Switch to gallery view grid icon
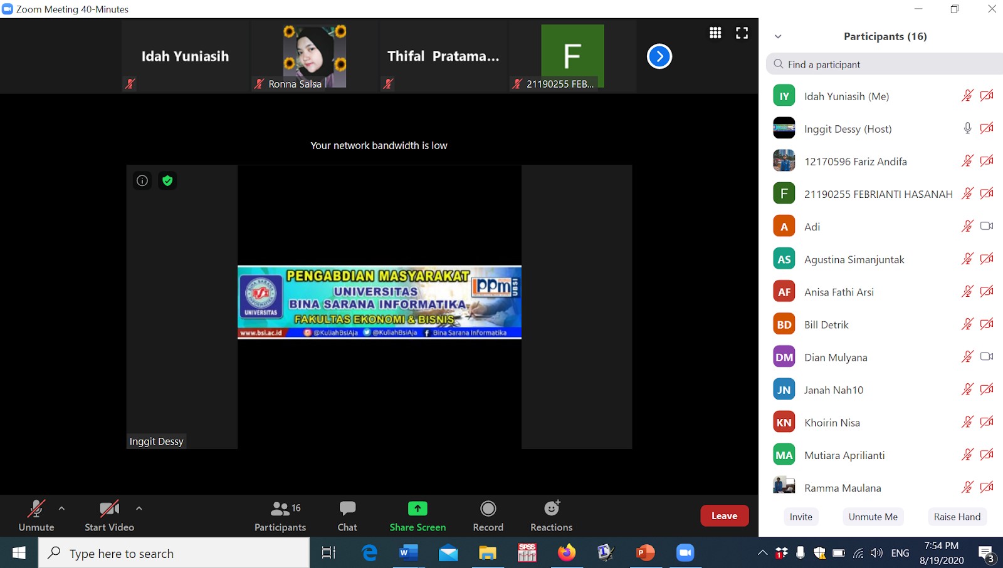 (x=715, y=33)
